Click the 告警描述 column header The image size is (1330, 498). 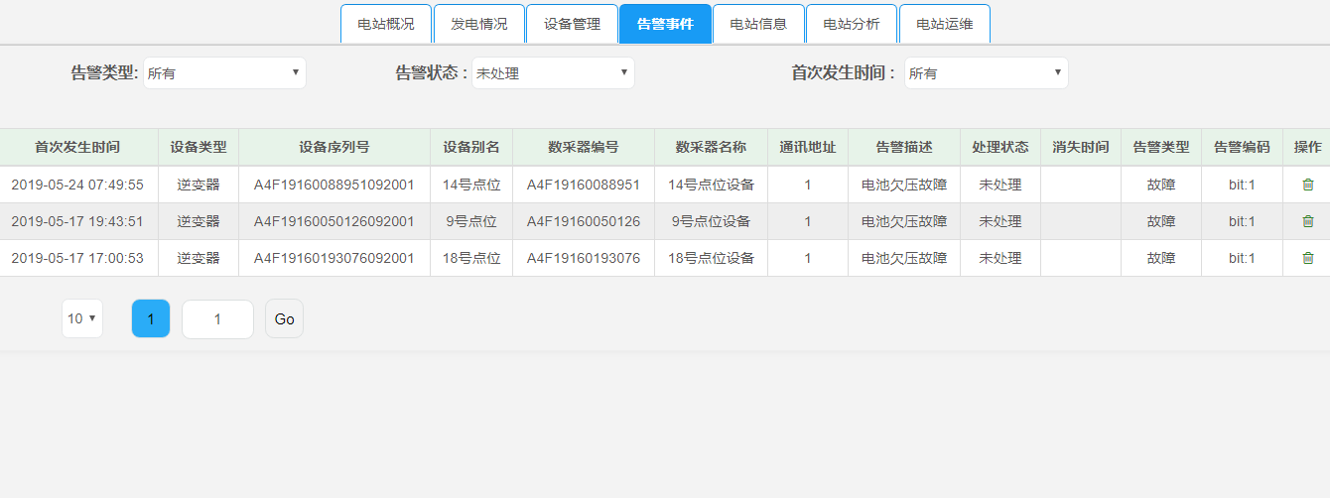[904, 147]
